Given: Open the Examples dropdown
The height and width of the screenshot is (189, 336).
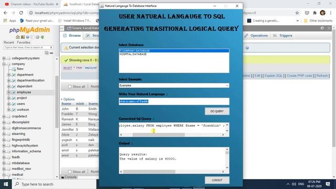Looking at the screenshot, I should pyautogui.click(x=174, y=86).
